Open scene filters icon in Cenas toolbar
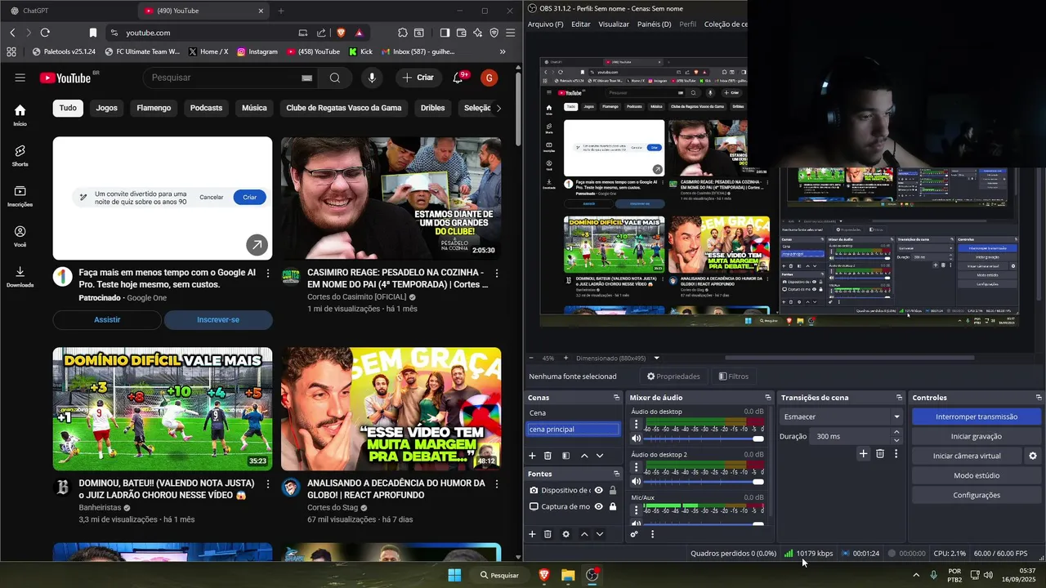 (x=565, y=456)
